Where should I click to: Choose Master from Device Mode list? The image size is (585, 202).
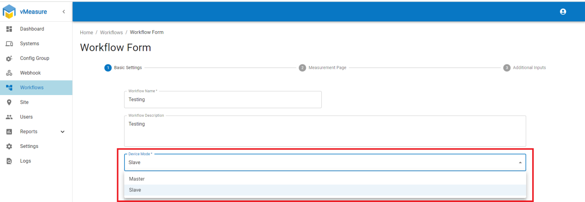[325, 179]
